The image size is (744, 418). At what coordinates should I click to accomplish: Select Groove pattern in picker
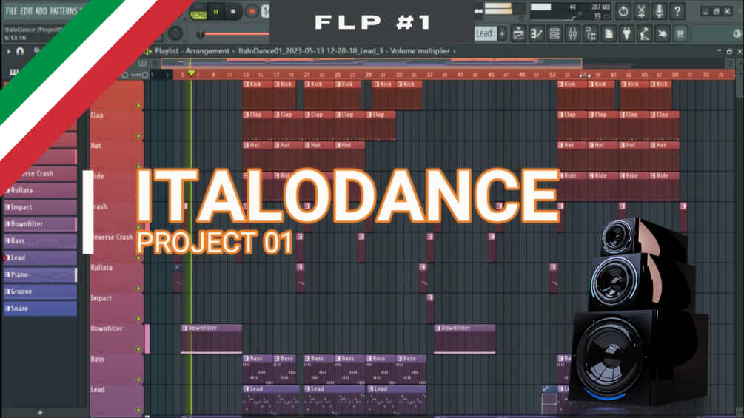[40, 291]
